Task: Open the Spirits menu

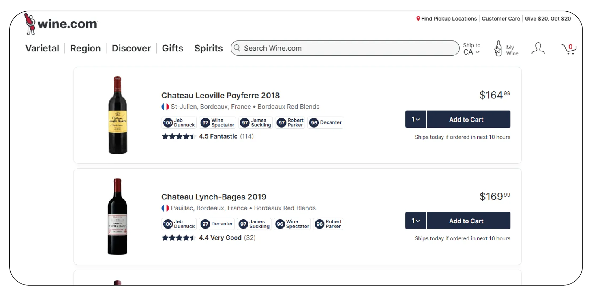Action: click(x=208, y=48)
